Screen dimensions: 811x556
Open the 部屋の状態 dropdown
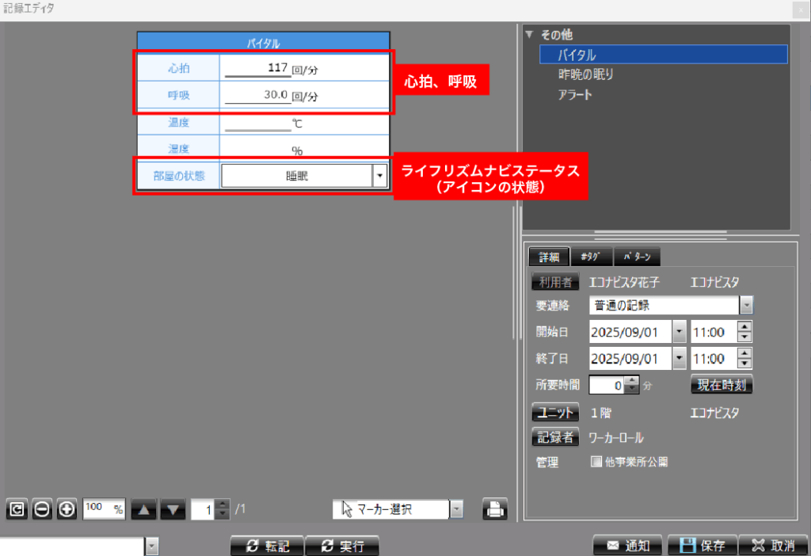point(379,176)
